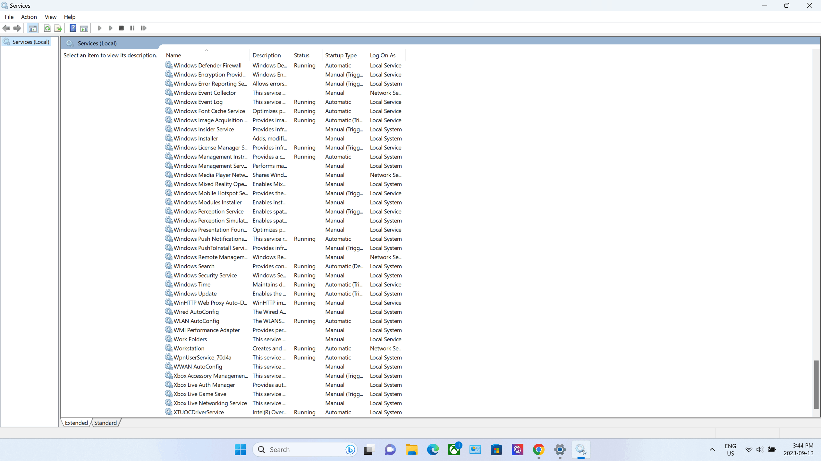Sort services by Status column header

[x=301, y=55]
